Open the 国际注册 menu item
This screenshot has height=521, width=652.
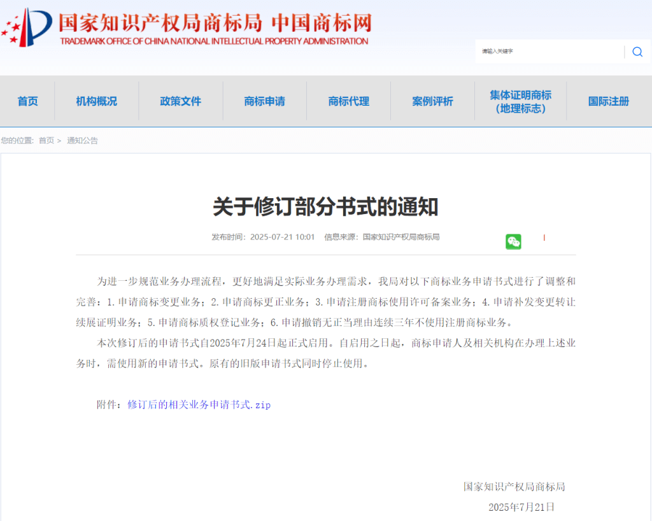click(608, 101)
